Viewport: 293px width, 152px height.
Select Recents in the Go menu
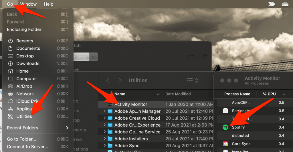37,41
